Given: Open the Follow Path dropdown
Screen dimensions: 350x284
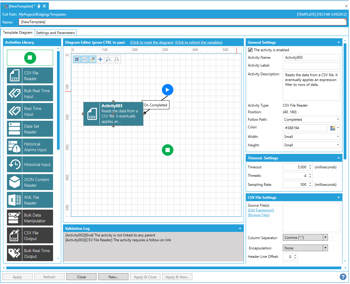Looking at the screenshot, I should 311,120.
